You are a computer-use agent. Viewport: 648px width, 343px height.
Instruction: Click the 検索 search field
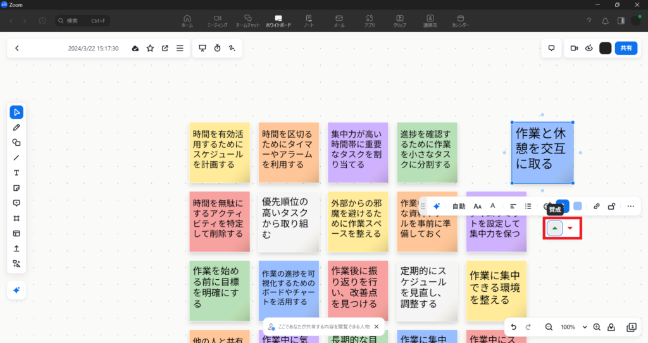pyautogui.click(x=82, y=21)
